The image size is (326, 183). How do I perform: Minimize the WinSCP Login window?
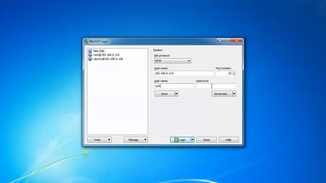pos(221,41)
